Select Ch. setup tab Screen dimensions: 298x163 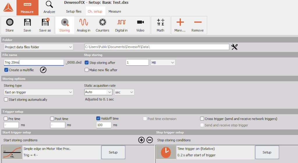click(x=95, y=11)
